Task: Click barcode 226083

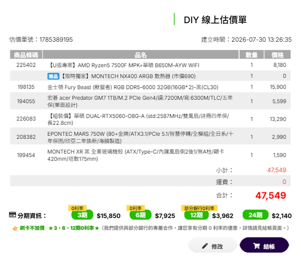Action: click(26, 119)
